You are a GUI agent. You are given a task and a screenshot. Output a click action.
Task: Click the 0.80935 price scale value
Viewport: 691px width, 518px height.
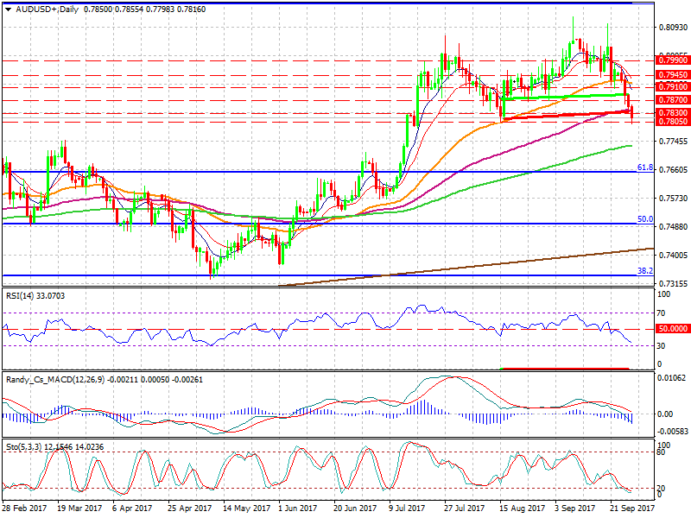[x=672, y=28]
